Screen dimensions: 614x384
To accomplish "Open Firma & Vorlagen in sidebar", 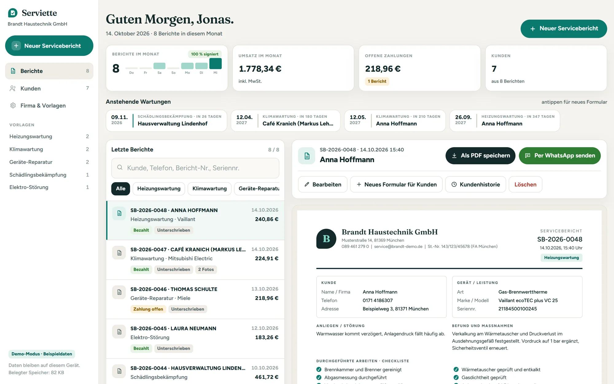I will coord(49,106).
